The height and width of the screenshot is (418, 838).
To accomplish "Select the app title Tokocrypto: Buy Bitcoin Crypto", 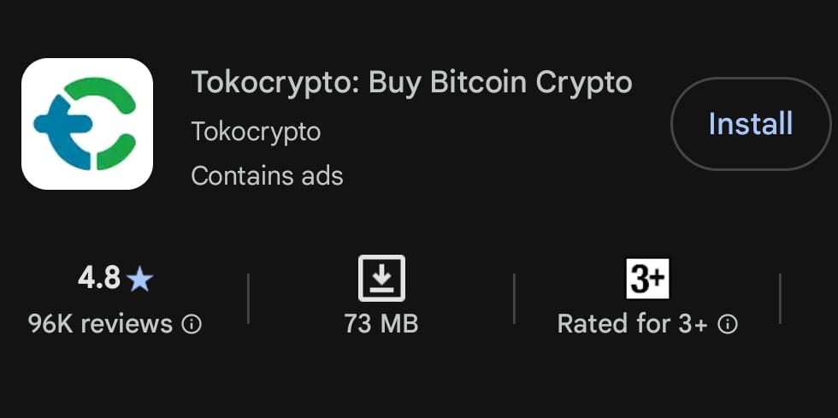I will pos(411,83).
